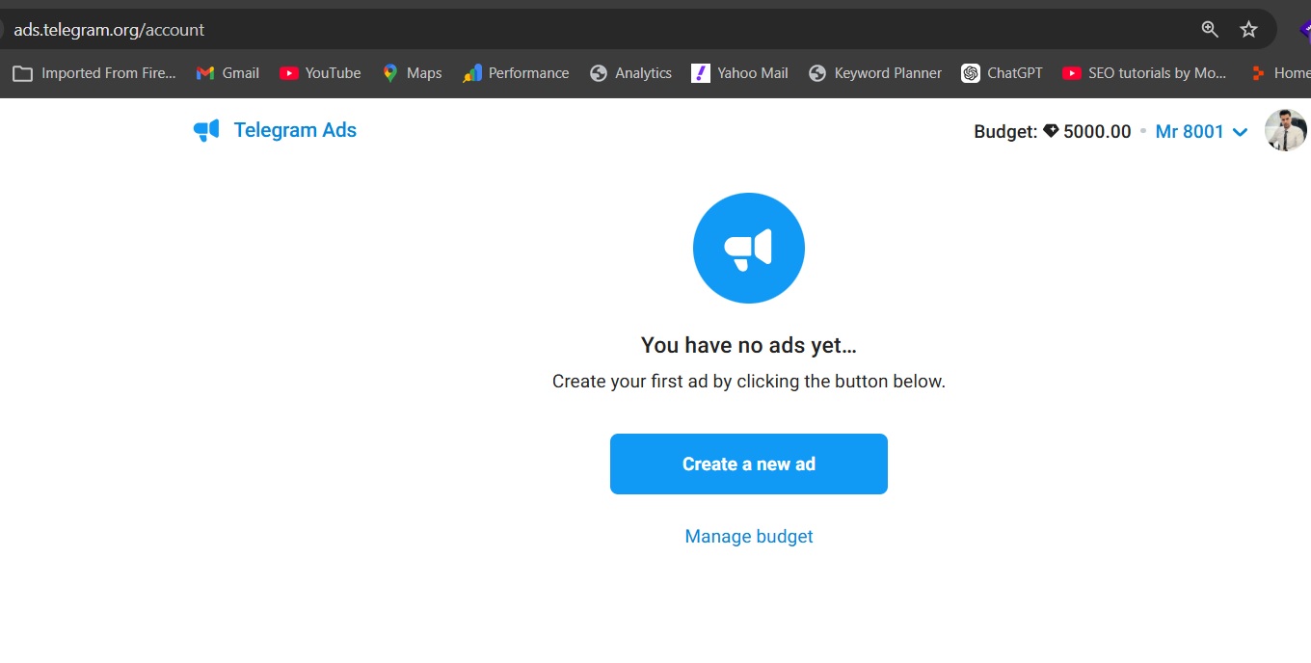Bookmark this page with the star icon
Viewport: 1311px width, 663px height.
1248,30
